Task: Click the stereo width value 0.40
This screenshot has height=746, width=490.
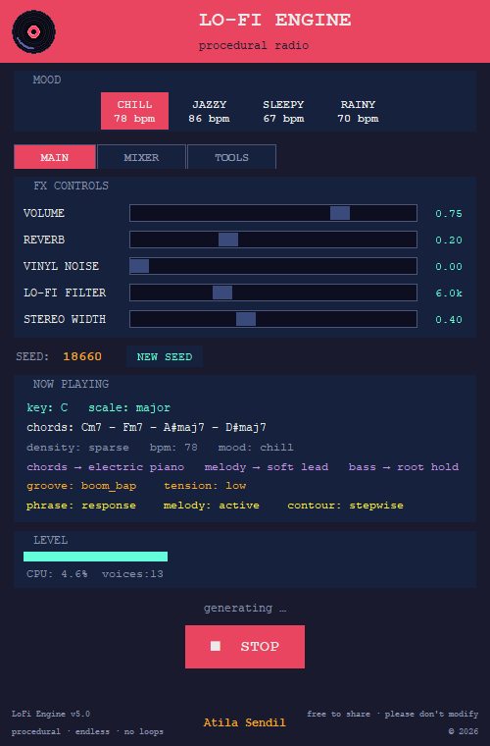Action: tap(449, 320)
